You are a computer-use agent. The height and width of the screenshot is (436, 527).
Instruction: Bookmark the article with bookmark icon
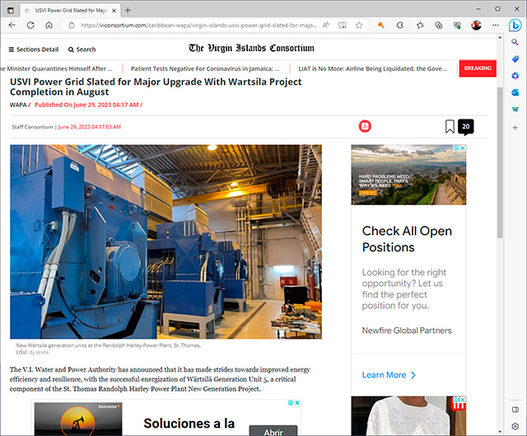tap(450, 126)
